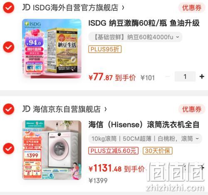Open the ISDG natto product thumbnail
Viewport: 208px width, 195px height.
click(52, 48)
